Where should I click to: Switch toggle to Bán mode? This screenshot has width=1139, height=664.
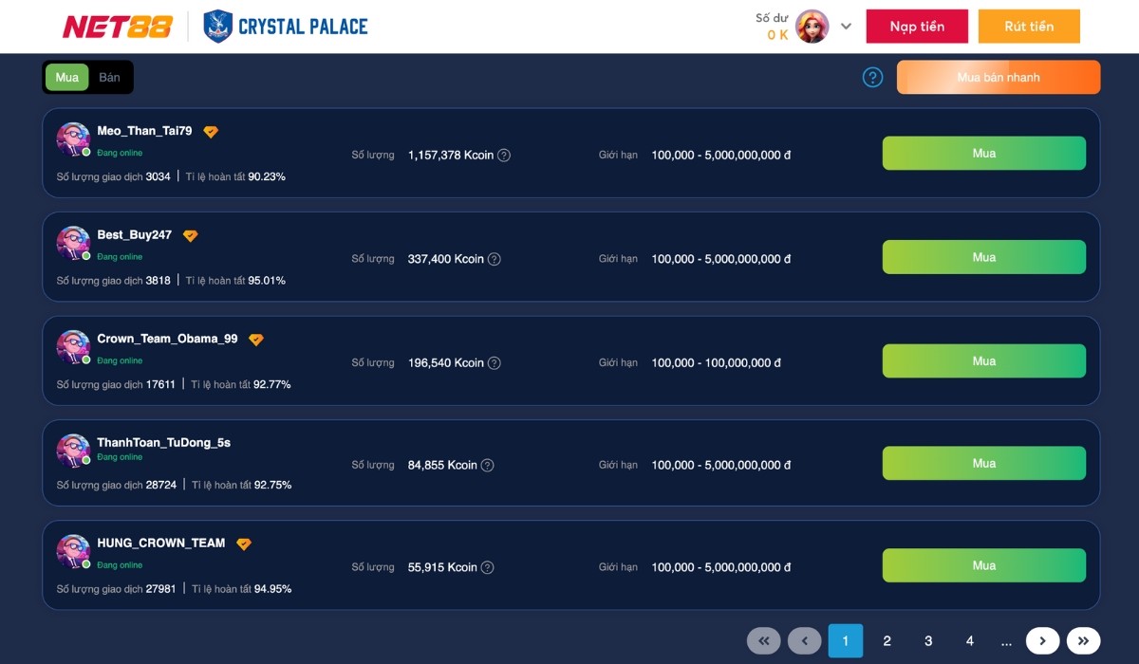click(110, 78)
